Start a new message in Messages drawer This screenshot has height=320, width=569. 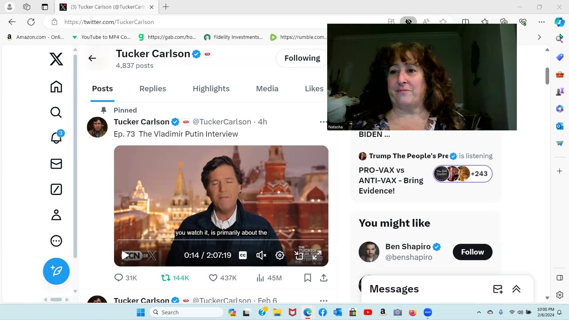point(498,289)
